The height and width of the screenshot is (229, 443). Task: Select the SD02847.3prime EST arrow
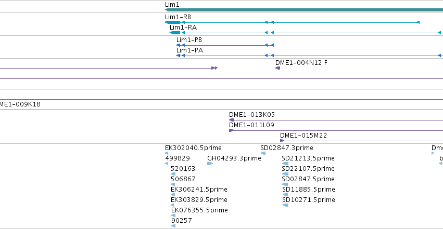(263, 153)
